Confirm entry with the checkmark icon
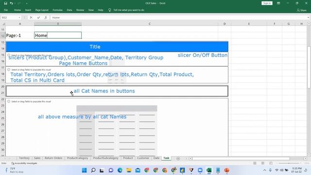The width and height of the screenshot is (311, 175). 38,17
